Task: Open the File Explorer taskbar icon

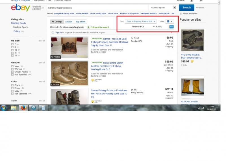Action: [14, 108]
